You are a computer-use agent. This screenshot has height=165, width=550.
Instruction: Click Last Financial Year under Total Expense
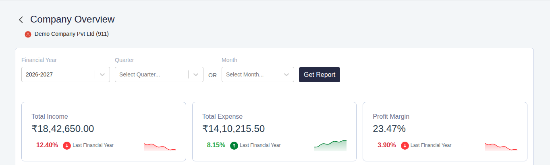pyautogui.click(x=260, y=145)
